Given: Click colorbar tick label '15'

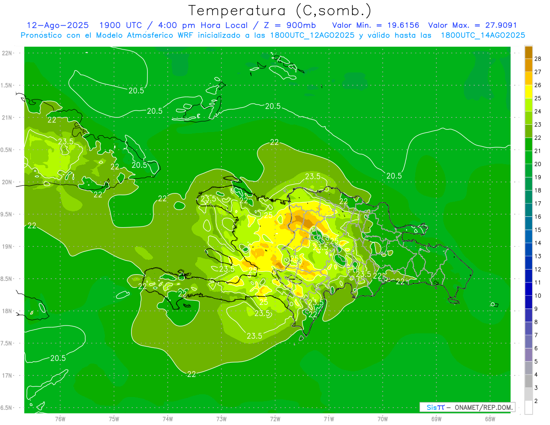Looking at the screenshot, I should (538, 230).
